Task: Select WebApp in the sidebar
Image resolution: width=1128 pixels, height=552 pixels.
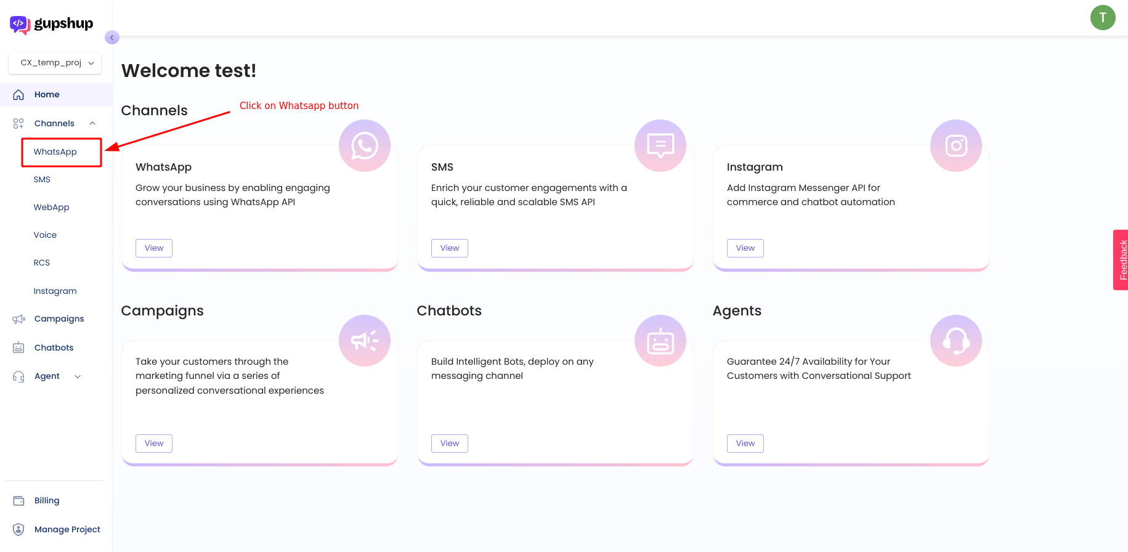Action: click(x=51, y=208)
